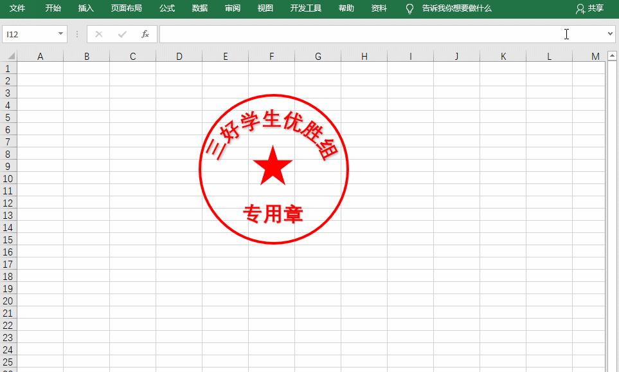This screenshot has width=619, height=372.
Task: Select column header D
Action: (179, 55)
